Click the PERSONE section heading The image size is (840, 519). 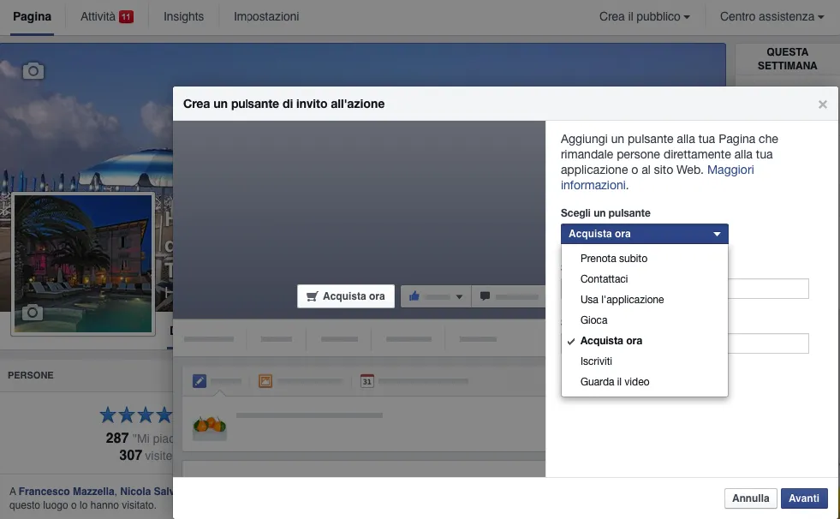click(x=31, y=375)
